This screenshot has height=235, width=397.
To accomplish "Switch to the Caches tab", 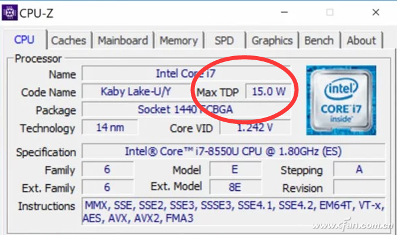I will coord(69,41).
